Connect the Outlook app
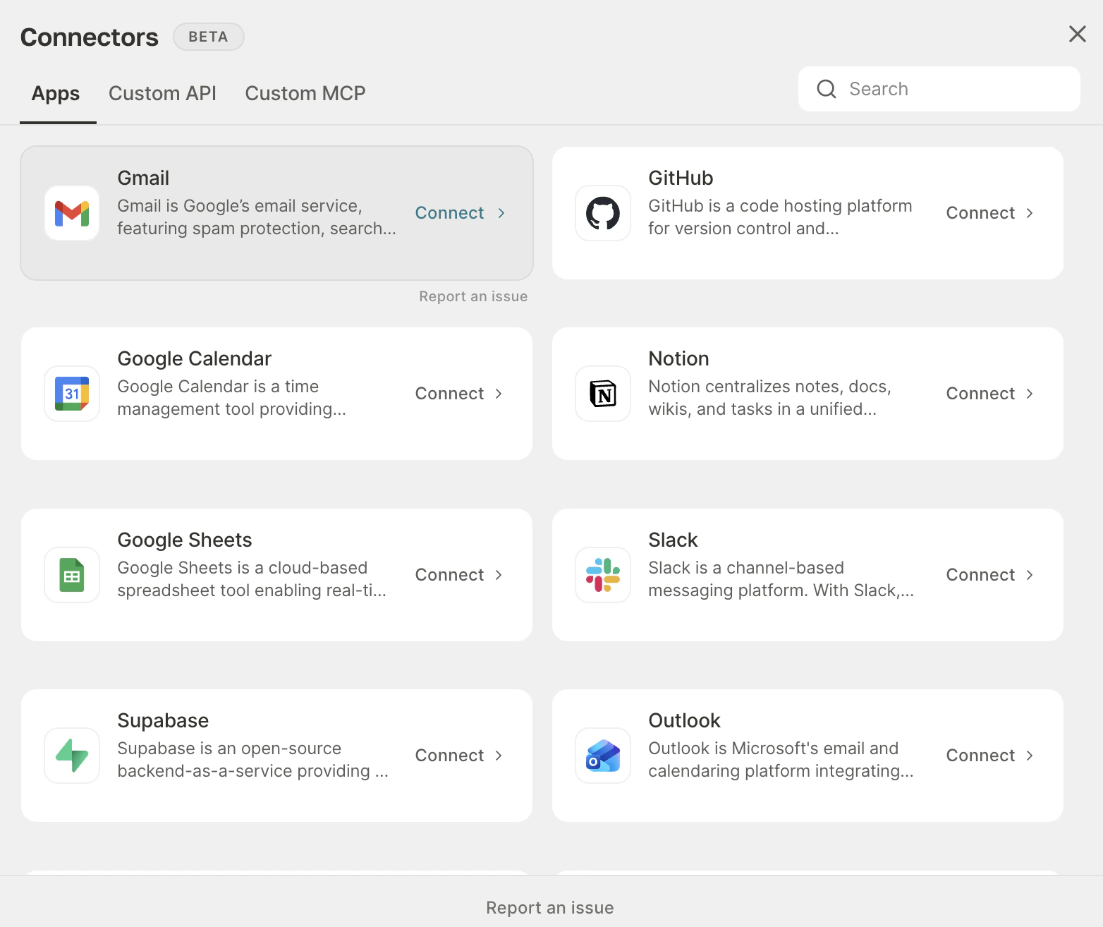The image size is (1103, 927). [x=991, y=756]
